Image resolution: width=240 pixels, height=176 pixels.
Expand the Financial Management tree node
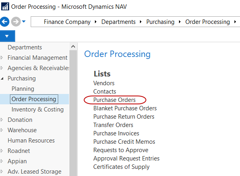2,58
